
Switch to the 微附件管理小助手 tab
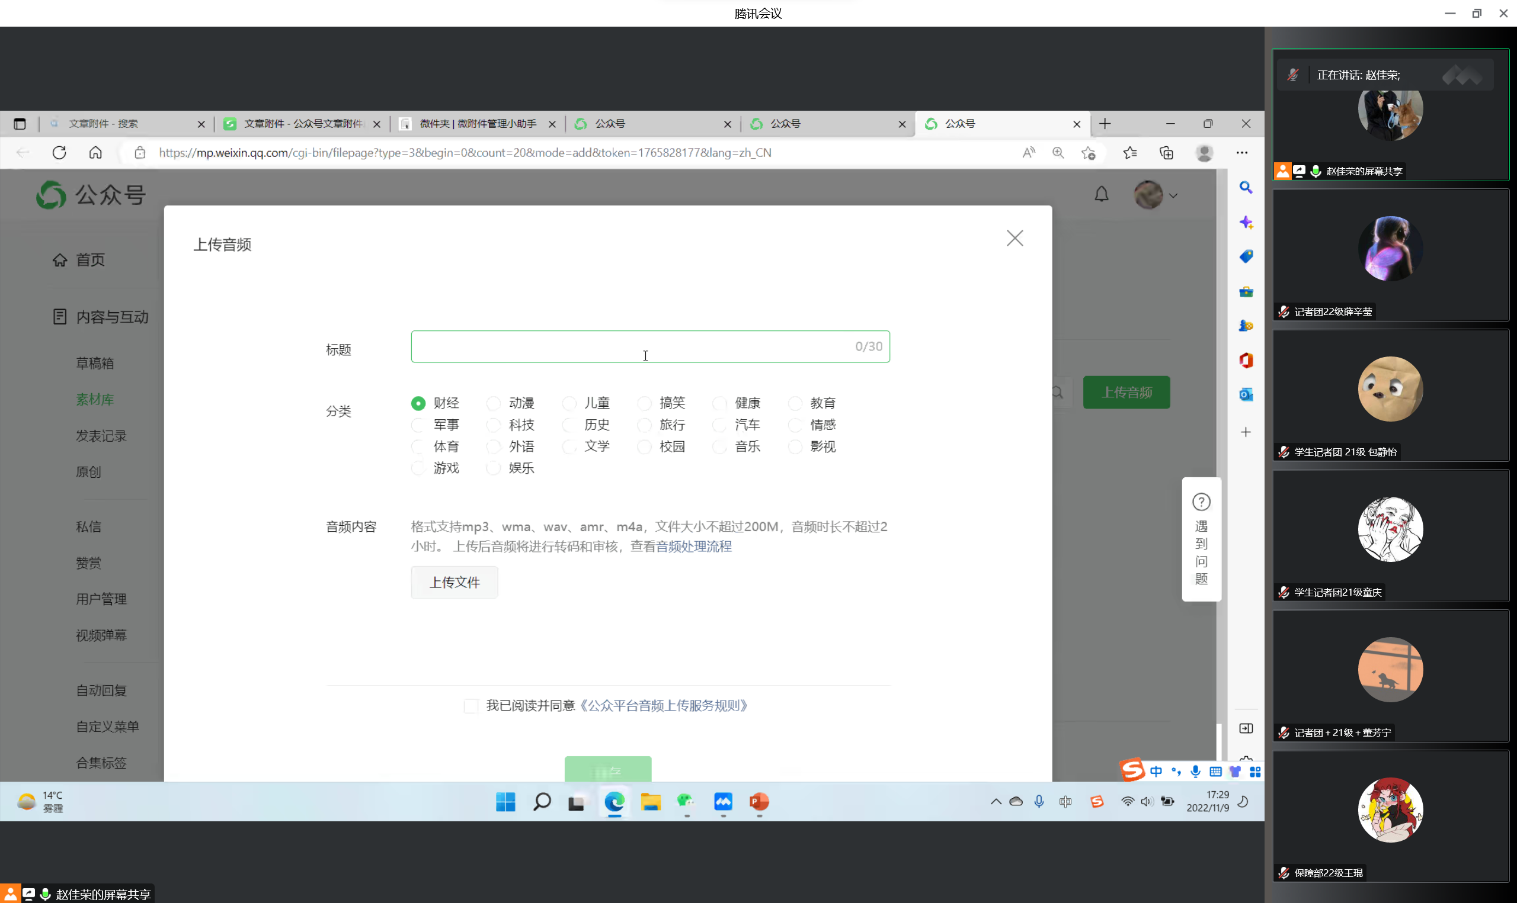pyautogui.click(x=478, y=124)
